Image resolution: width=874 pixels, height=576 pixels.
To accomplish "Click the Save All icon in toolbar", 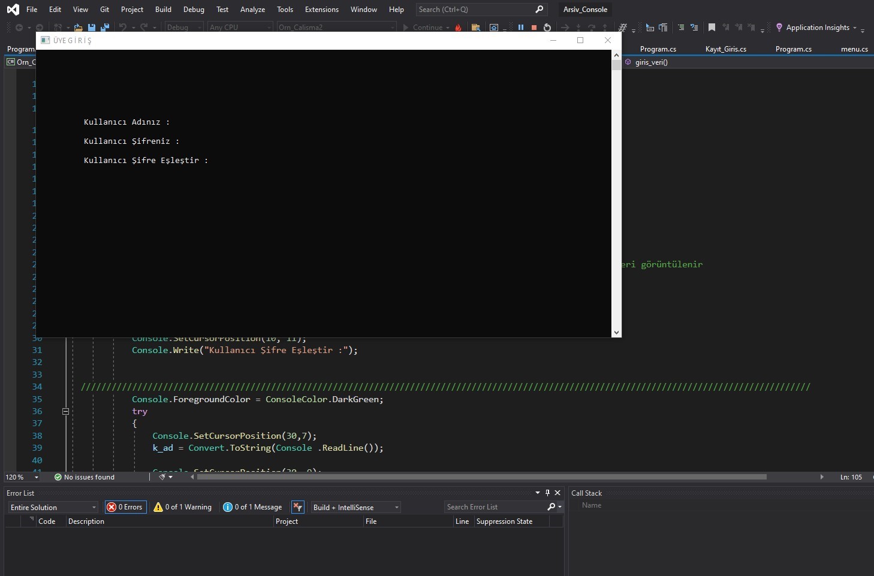I will coord(105,28).
